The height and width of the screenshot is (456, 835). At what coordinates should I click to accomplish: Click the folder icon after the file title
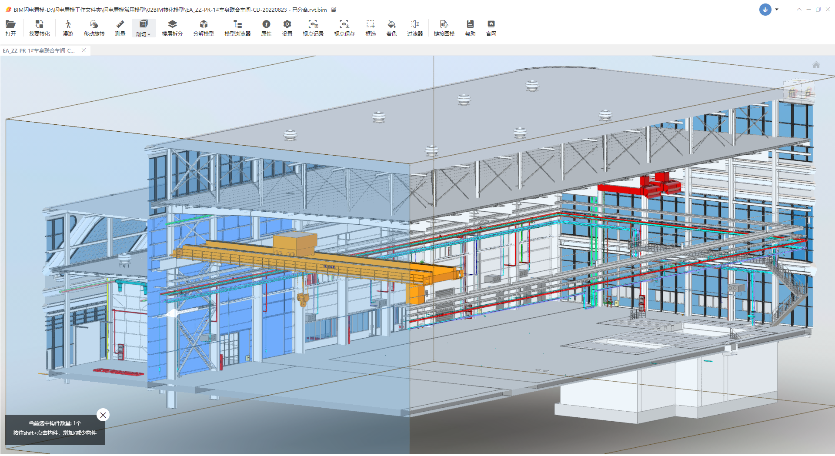tap(334, 10)
